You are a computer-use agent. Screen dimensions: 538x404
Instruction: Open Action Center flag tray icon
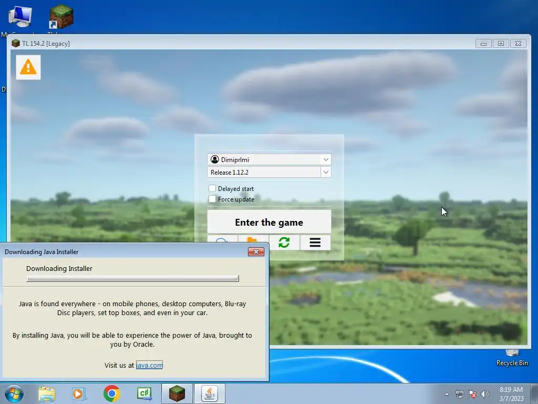472,394
